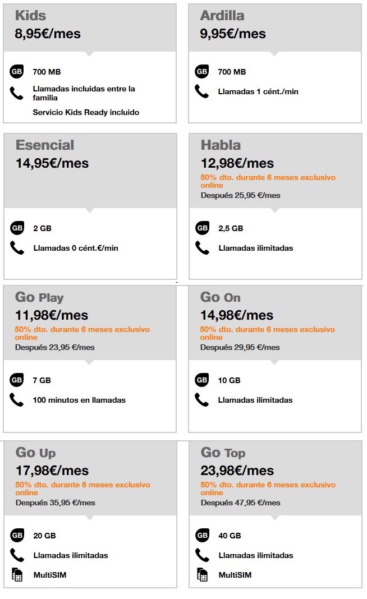
Task: Select the Go Up plan heading
Action: 36,453
